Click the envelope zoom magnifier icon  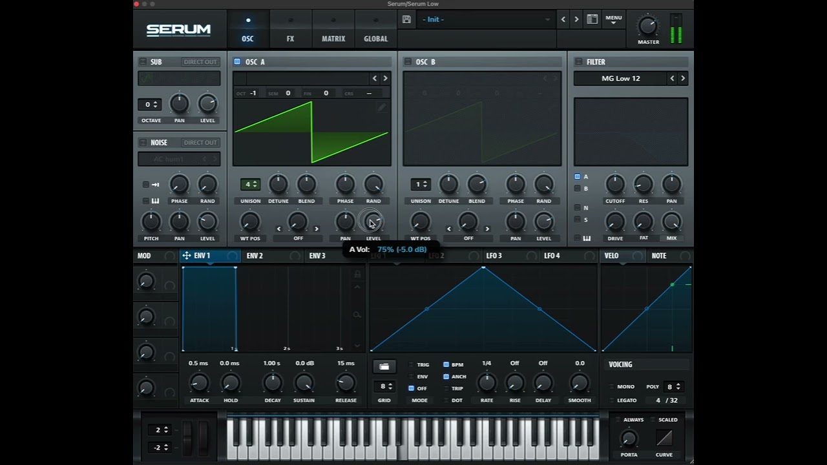357,315
